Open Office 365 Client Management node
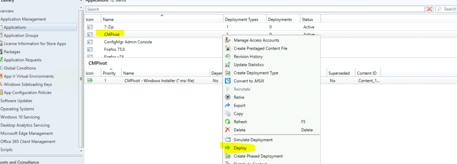 pos(28,142)
